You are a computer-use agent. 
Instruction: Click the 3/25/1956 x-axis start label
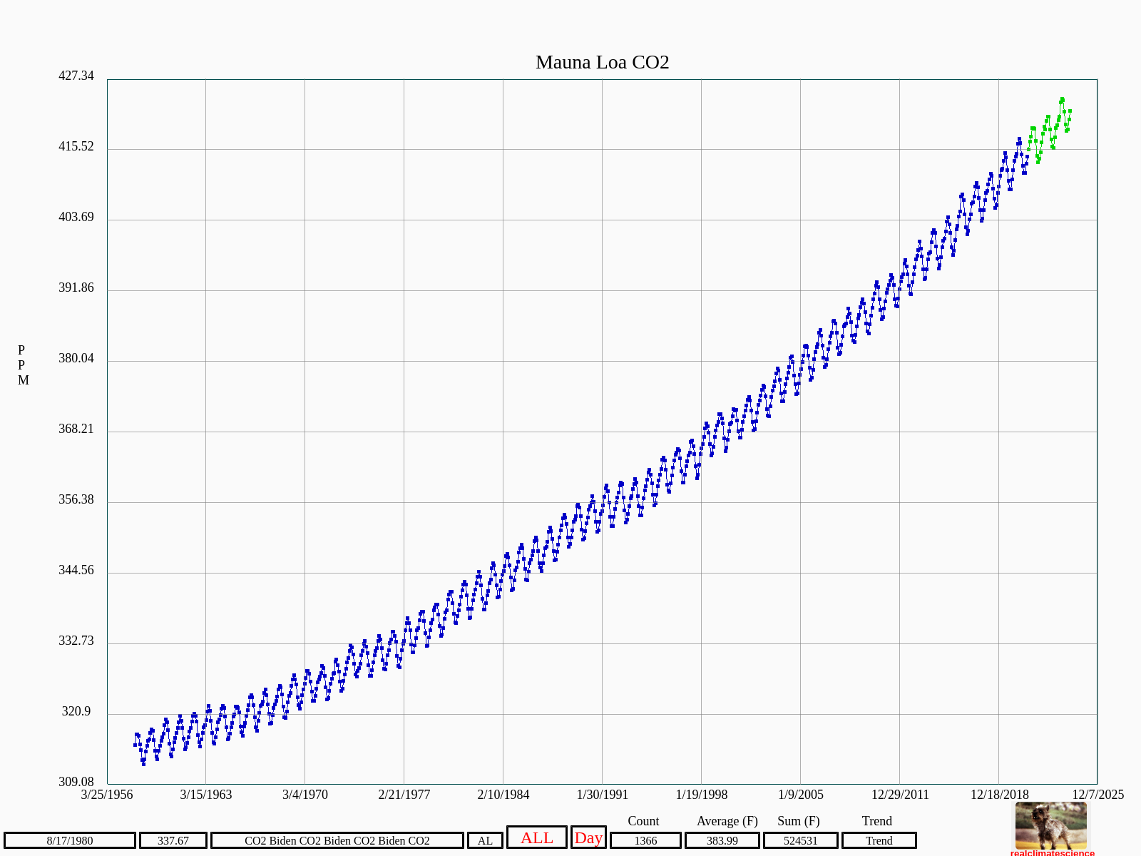pyautogui.click(x=107, y=795)
